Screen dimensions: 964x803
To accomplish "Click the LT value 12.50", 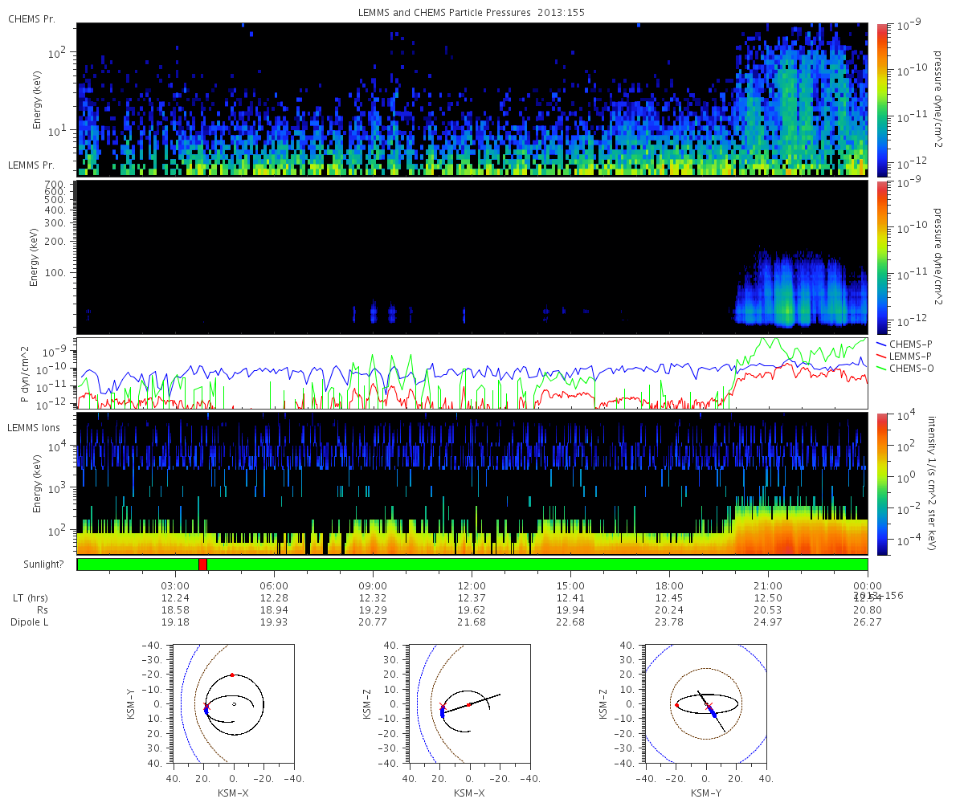I will [x=769, y=598].
